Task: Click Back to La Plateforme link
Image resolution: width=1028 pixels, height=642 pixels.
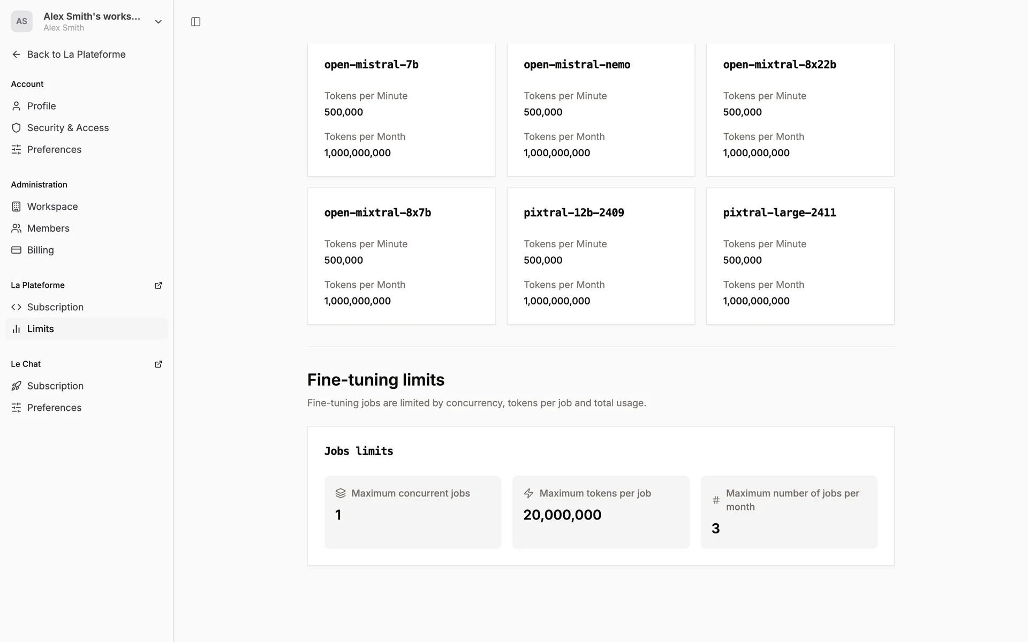Action: [x=76, y=55]
